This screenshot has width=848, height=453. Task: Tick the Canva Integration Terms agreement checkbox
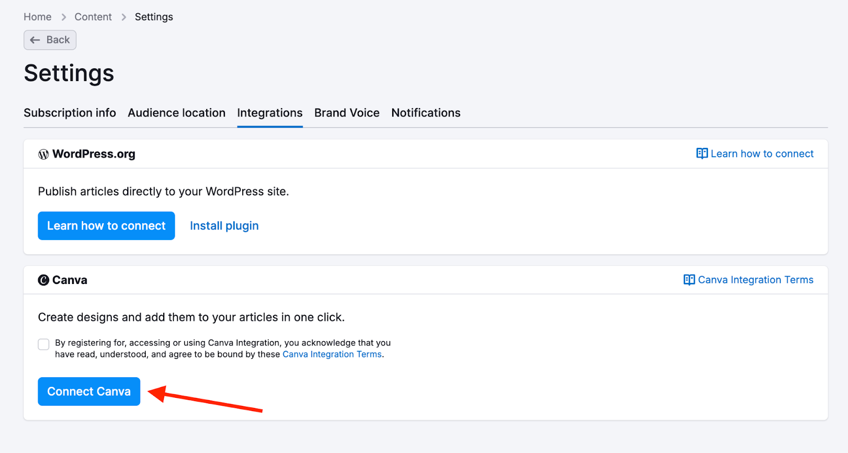(x=43, y=344)
